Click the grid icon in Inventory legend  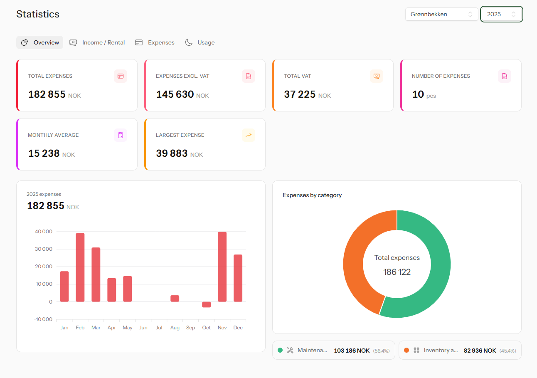(416, 350)
